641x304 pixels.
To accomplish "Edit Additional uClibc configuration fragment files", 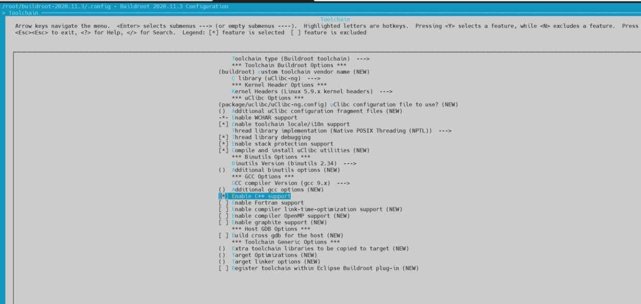I will [x=310, y=111].
